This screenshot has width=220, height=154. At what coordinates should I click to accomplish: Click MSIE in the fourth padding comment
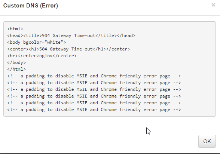tap(82, 96)
